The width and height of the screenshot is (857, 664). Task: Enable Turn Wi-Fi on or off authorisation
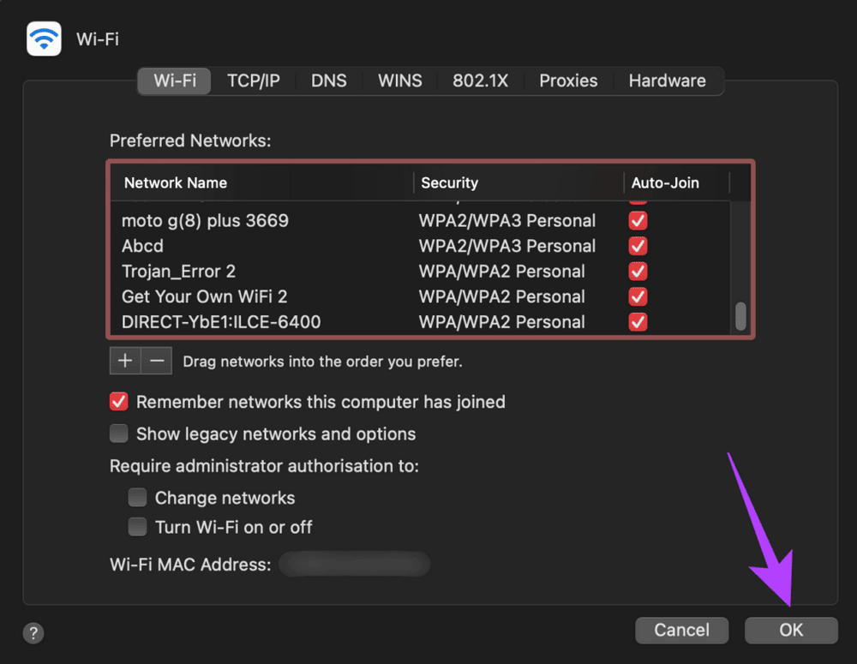[137, 527]
